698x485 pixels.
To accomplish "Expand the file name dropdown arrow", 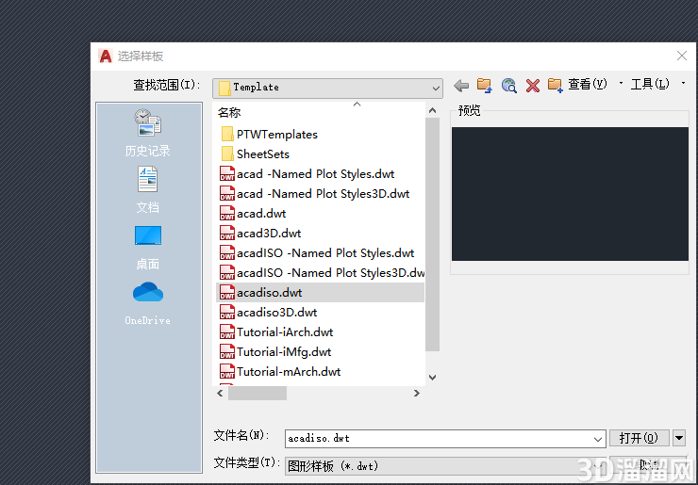I will (x=597, y=439).
